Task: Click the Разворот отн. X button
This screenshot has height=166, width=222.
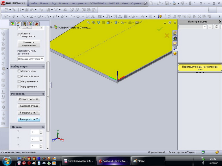Action: pyautogui.click(x=29, y=106)
